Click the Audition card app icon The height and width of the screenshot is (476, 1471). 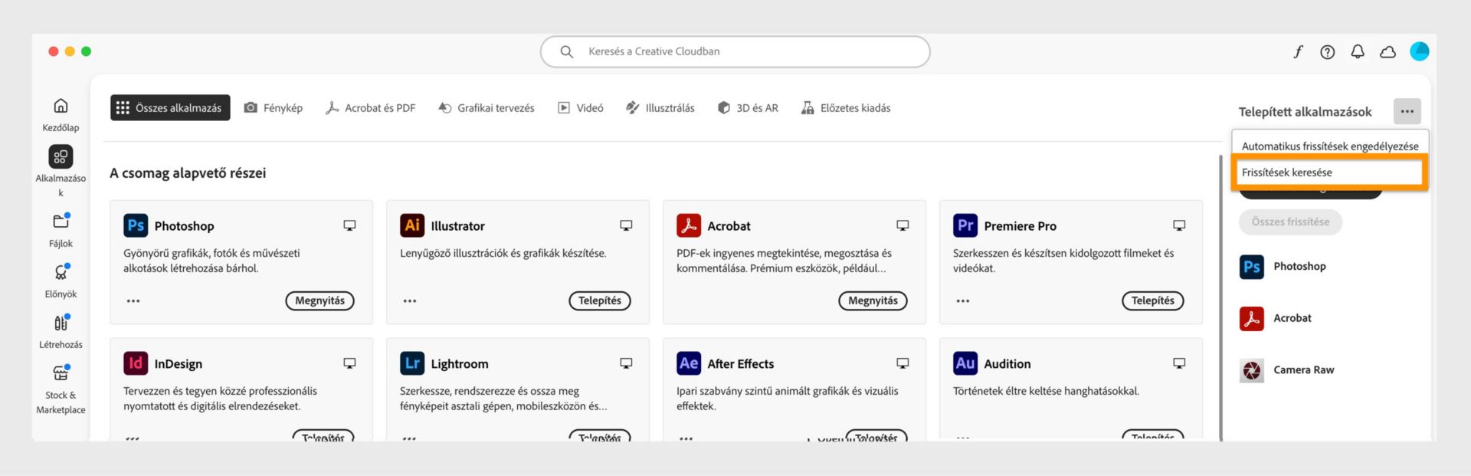tap(965, 363)
